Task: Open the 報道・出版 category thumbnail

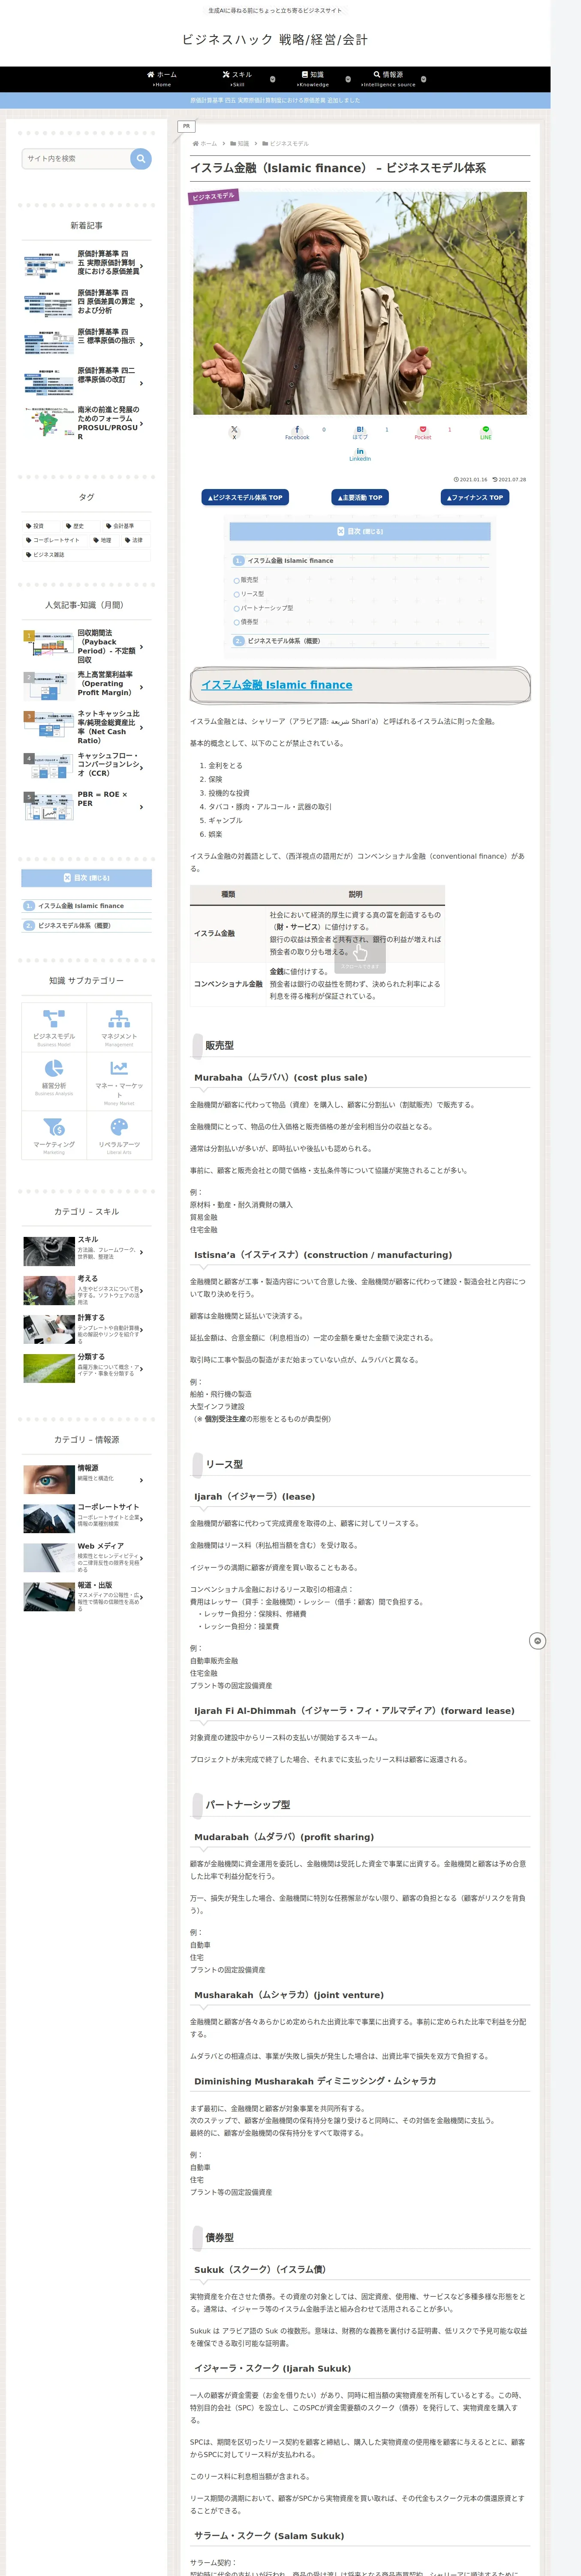Action: coord(49,1597)
